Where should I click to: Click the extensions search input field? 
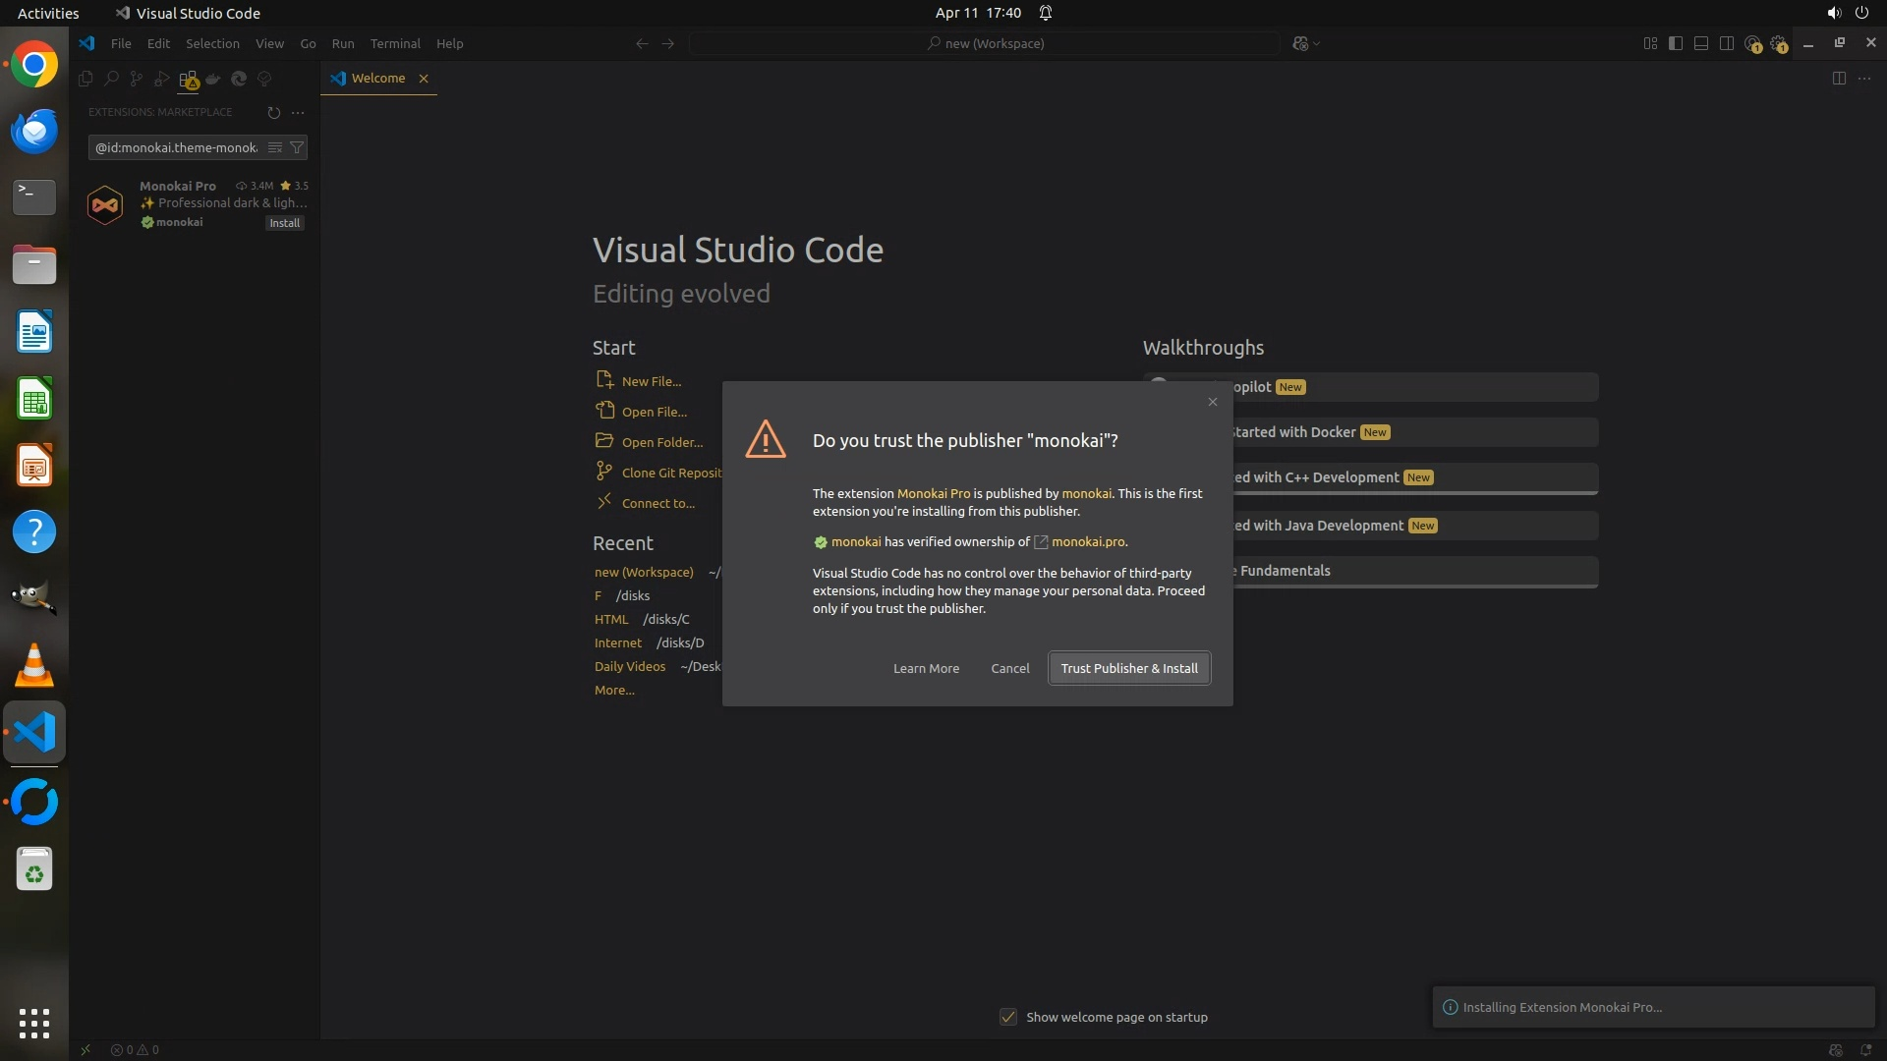pos(177,147)
